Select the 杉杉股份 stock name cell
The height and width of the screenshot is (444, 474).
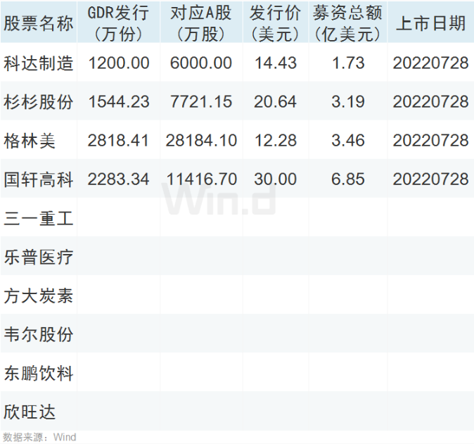39,101
